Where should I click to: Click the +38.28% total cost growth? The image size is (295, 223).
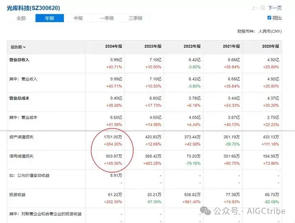point(114,106)
